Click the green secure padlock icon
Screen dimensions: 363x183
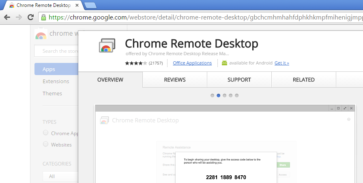[43, 17]
